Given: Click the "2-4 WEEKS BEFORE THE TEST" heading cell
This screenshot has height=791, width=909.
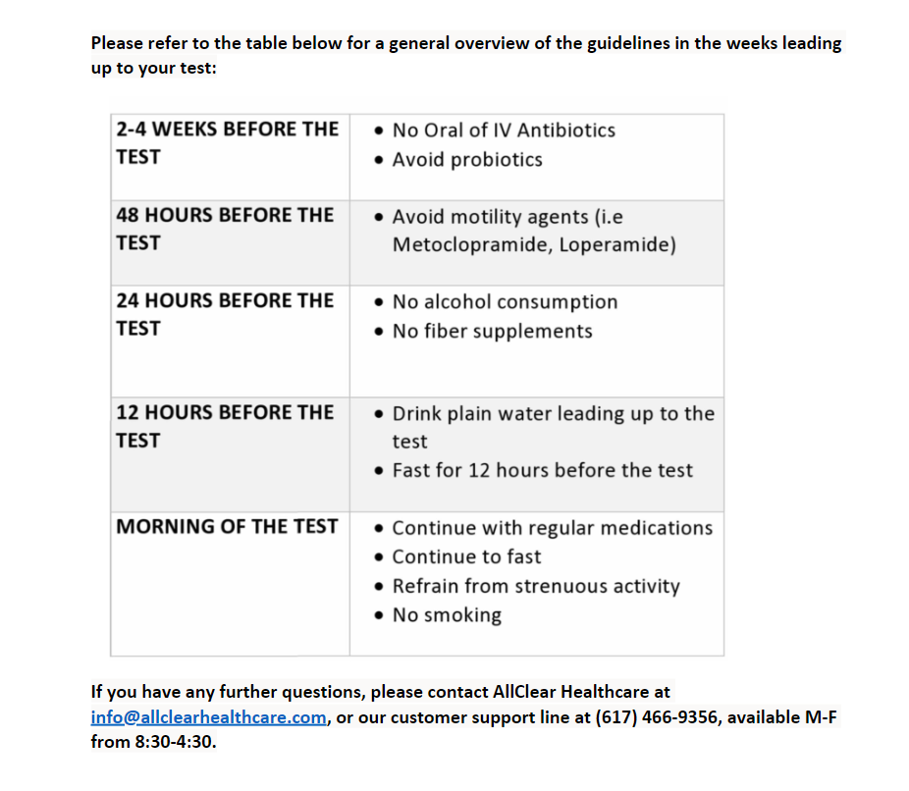Looking at the screenshot, I should point(227,142).
